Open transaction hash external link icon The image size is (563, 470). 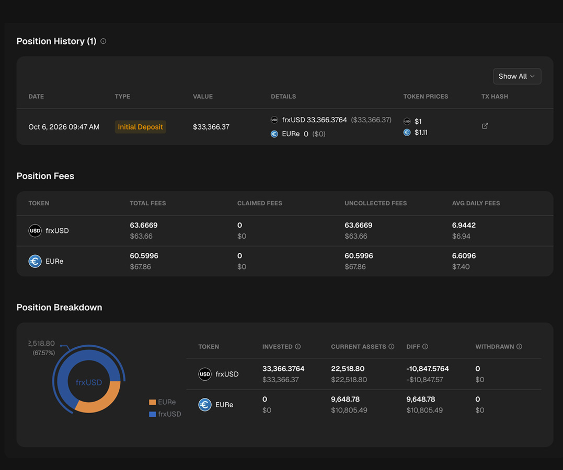485,126
